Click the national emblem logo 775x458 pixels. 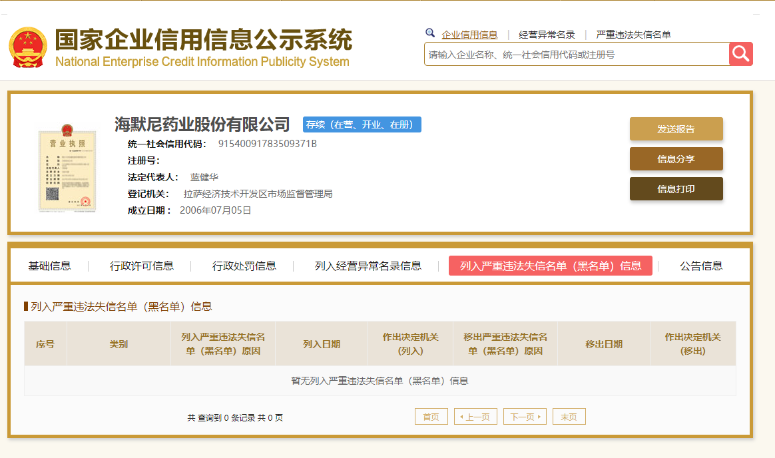pyautogui.click(x=28, y=47)
